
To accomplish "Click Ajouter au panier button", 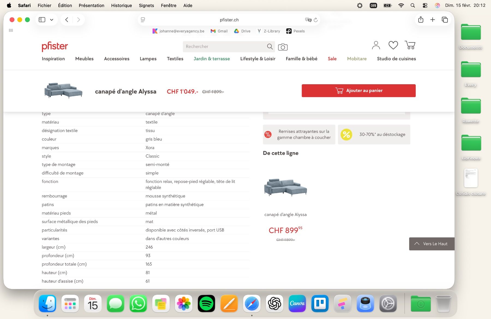I will pos(358,91).
